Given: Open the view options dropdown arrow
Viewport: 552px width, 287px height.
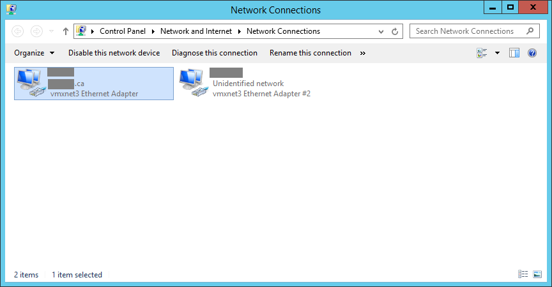Looking at the screenshot, I should (497, 53).
